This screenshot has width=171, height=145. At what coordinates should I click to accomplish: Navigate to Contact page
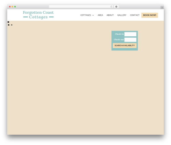click(135, 15)
